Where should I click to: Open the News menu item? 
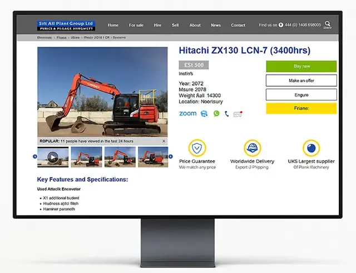tap(216, 25)
